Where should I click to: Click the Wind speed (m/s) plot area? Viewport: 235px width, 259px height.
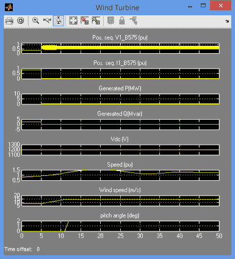pyautogui.click(x=120, y=201)
